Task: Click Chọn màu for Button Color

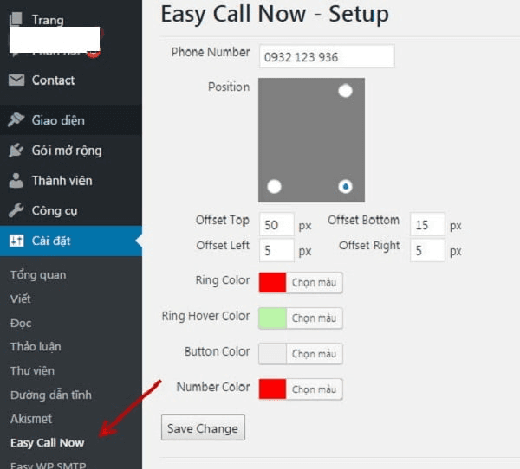Action: [x=314, y=353]
